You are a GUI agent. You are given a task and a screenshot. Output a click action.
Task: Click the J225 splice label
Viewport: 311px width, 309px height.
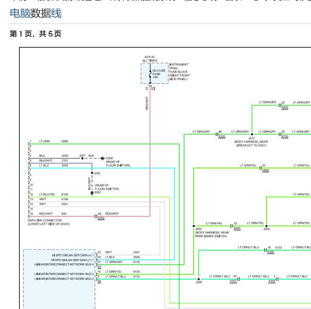tap(97, 173)
